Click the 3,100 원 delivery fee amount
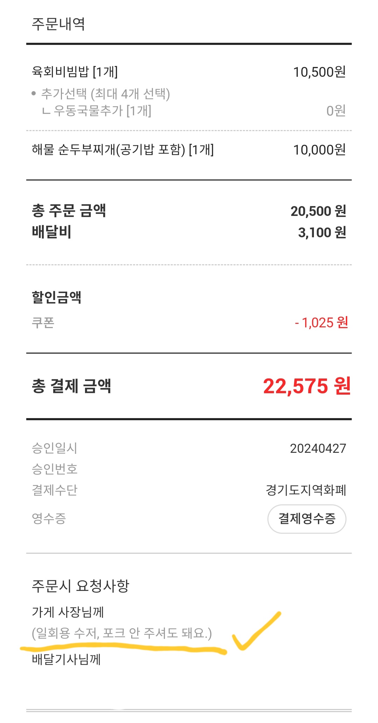This screenshot has width=378, height=723. click(322, 232)
